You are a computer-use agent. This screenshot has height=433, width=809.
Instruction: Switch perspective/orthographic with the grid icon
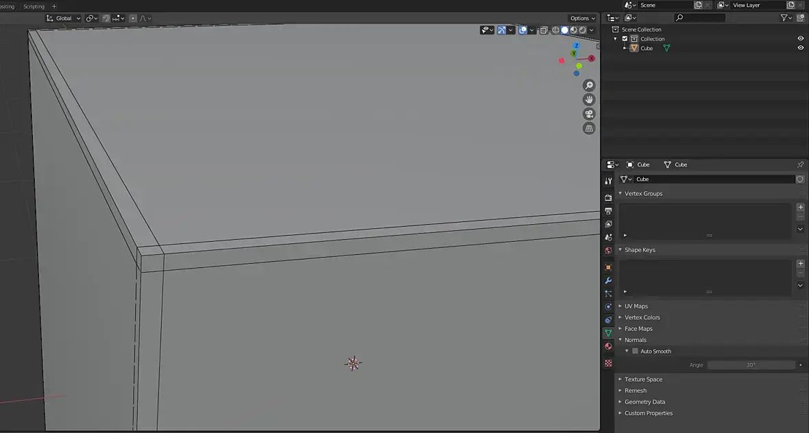point(589,128)
